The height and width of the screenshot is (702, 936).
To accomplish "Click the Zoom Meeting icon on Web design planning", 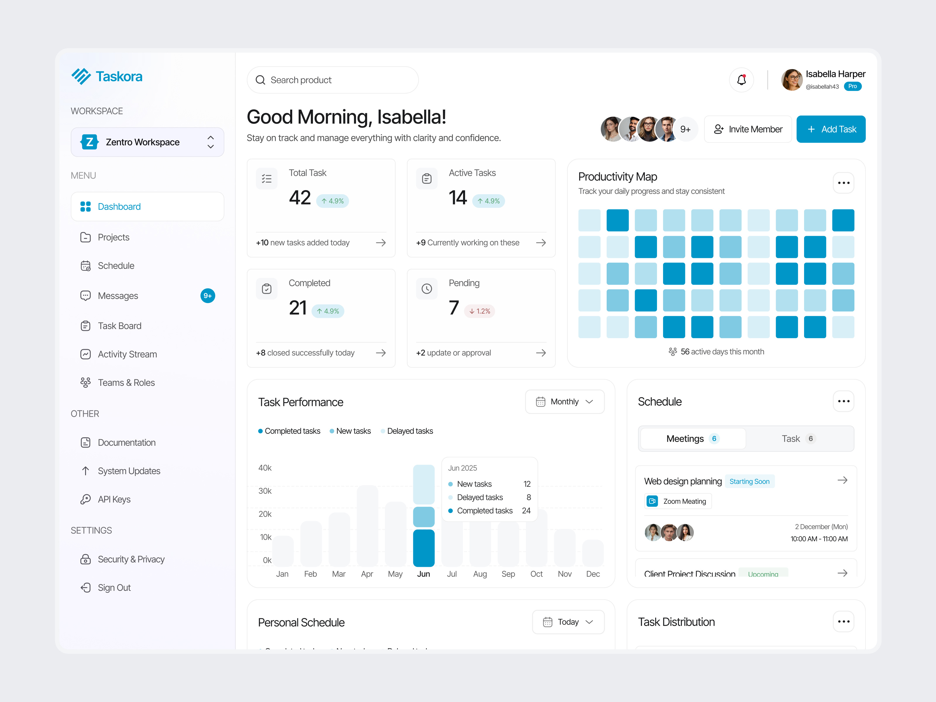I will pos(652,501).
